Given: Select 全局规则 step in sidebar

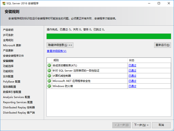Looking at the screenshot, I should pyautogui.click(x=8, y=40).
